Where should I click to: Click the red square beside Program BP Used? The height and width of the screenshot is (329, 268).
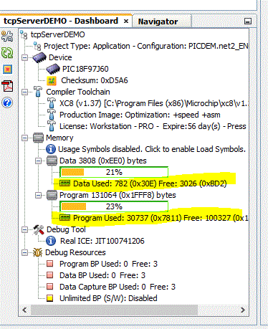tap(50, 264)
